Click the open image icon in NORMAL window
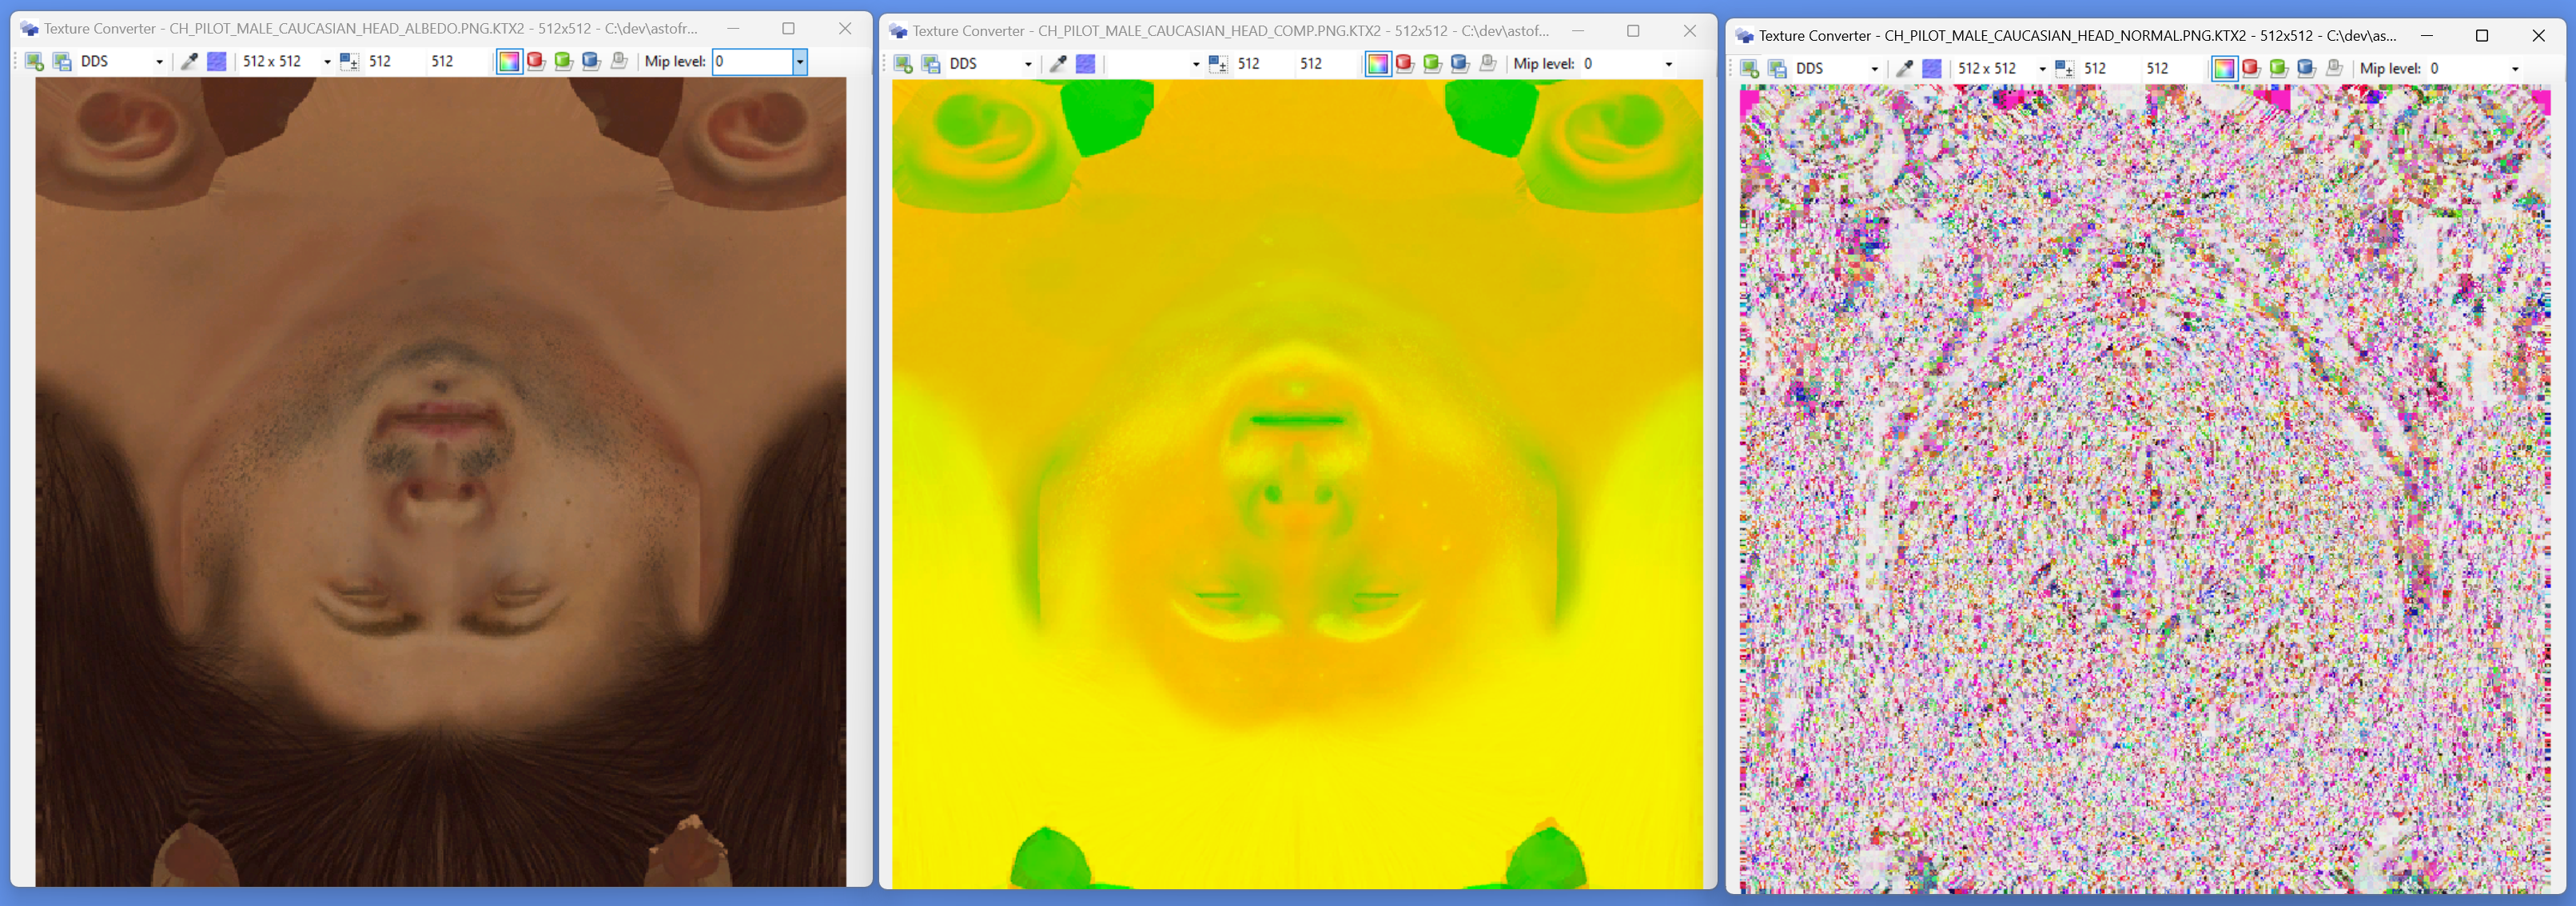 [x=1750, y=69]
